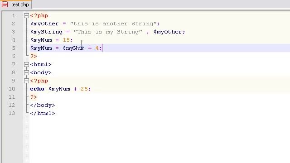The height and width of the screenshot is (163, 290).
Task: Click the number 25 on line 10
Action: pyautogui.click(x=84, y=89)
